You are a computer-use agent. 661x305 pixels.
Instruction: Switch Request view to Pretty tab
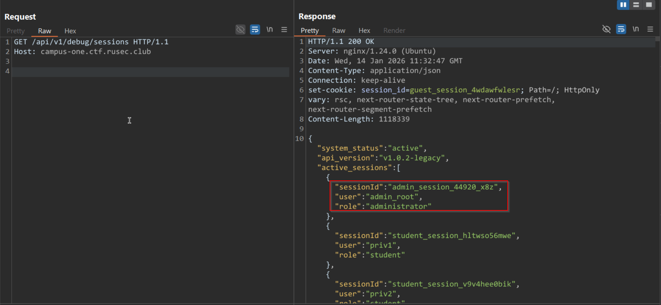16,31
